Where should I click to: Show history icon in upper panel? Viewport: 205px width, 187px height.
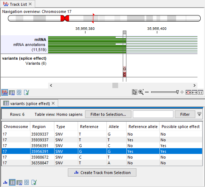pos(19,92)
